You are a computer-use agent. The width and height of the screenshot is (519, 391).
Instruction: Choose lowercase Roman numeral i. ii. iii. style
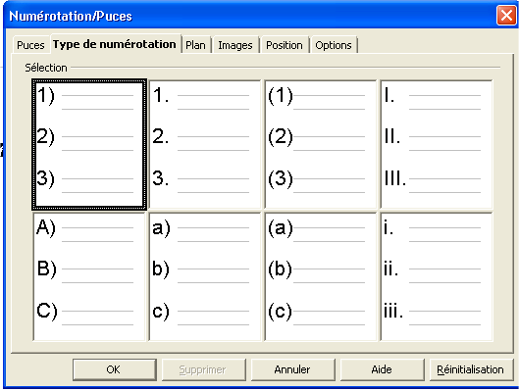coord(437,276)
